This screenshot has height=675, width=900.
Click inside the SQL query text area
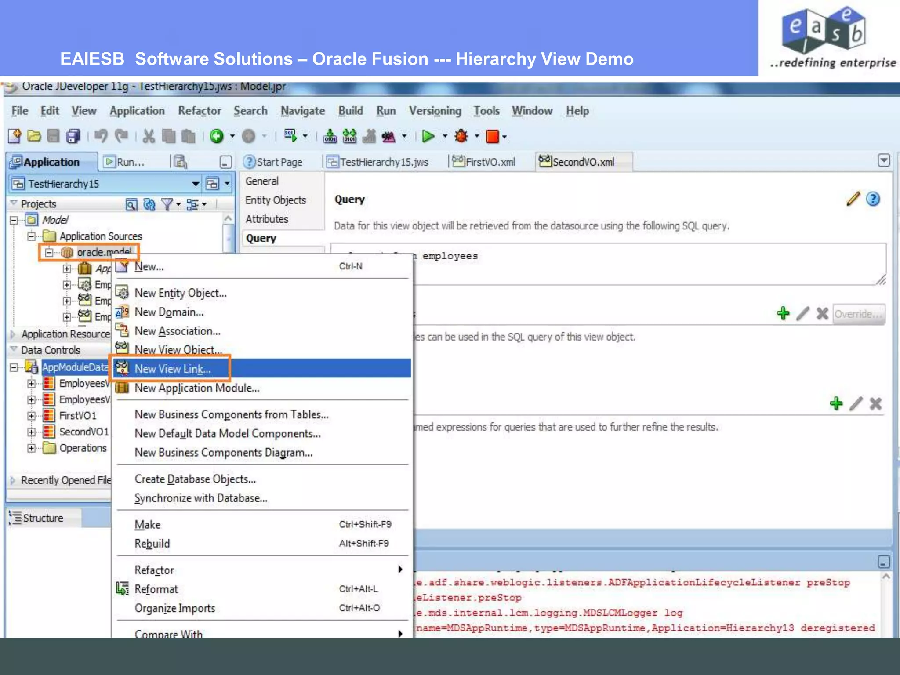[608, 264]
